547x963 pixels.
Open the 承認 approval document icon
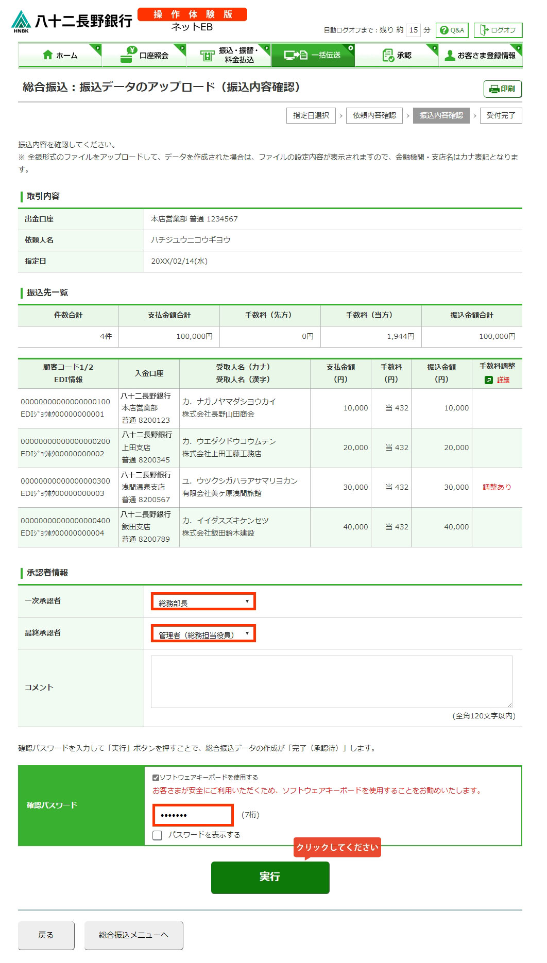(x=388, y=55)
